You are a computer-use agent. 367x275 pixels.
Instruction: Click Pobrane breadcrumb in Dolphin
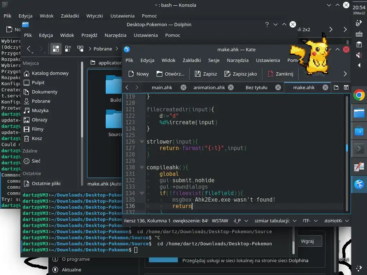pyautogui.click(x=103, y=49)
